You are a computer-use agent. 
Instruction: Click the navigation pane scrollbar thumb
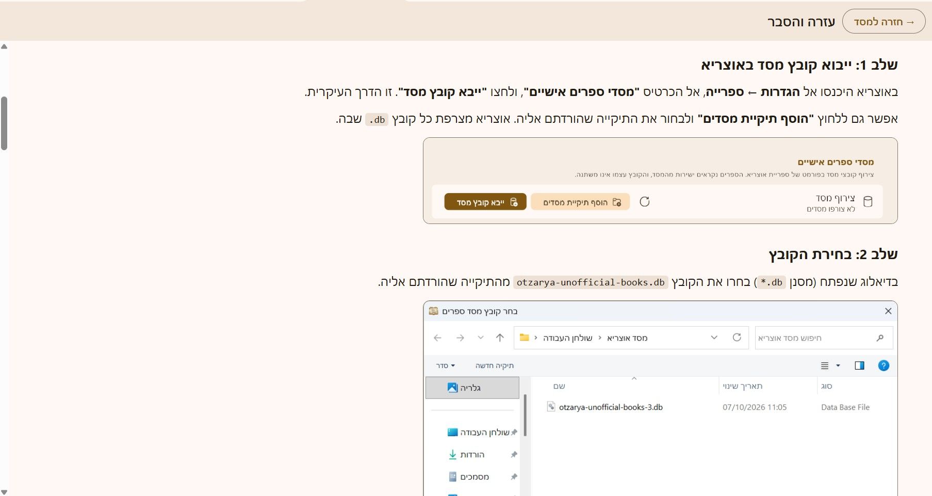coord(525,415)
